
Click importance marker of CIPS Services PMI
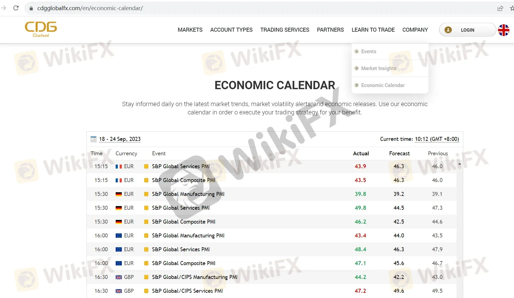[x=146, y=291]
